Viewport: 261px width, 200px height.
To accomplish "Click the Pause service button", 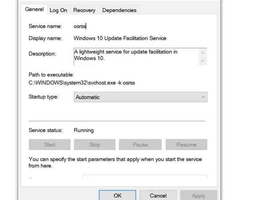I will pyautogui.click(x=140, y=144).
